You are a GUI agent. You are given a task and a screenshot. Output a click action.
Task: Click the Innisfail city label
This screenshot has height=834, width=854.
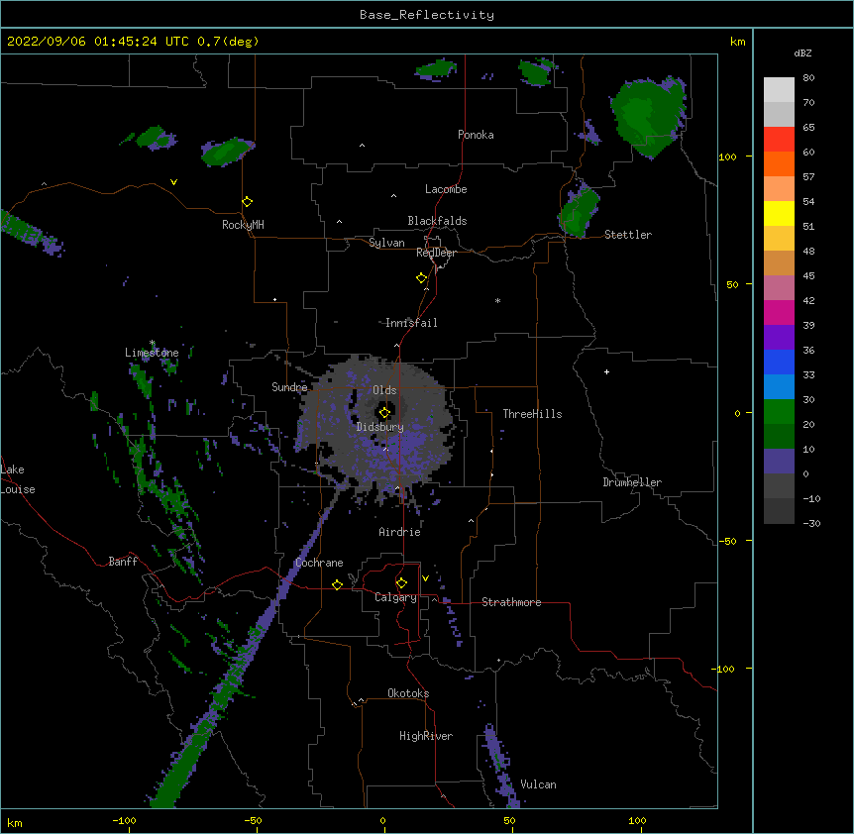[411, 323]
